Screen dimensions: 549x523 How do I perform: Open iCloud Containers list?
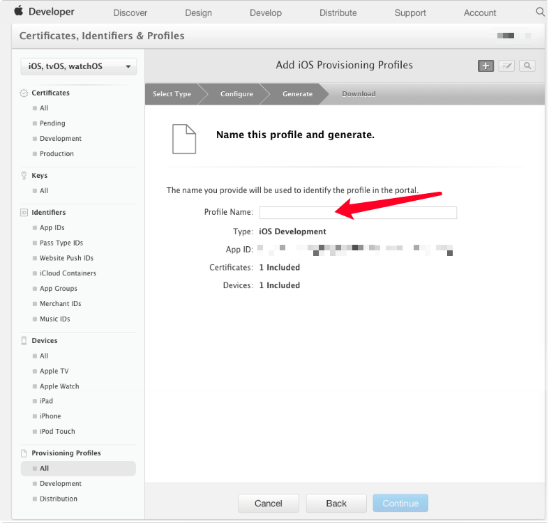68,273
